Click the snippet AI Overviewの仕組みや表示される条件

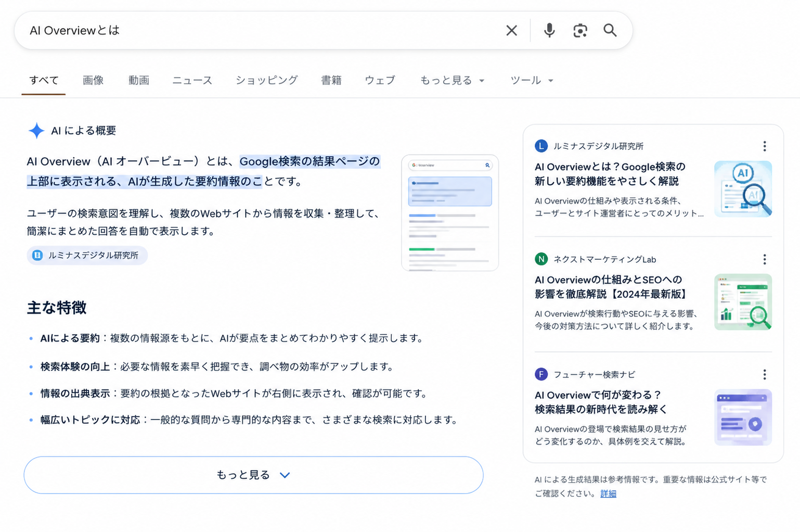click(619, 207)
